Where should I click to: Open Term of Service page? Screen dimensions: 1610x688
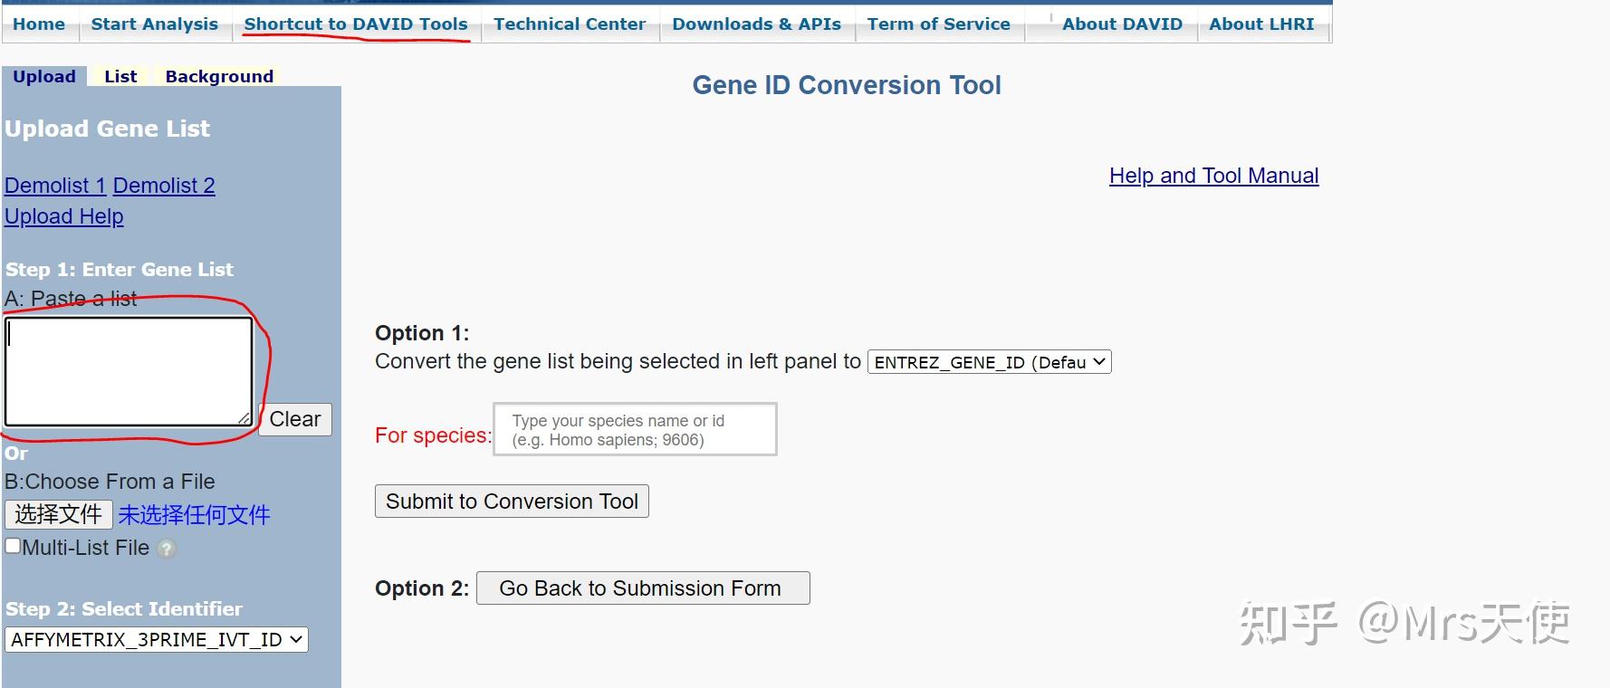click(x=939, y=24)
